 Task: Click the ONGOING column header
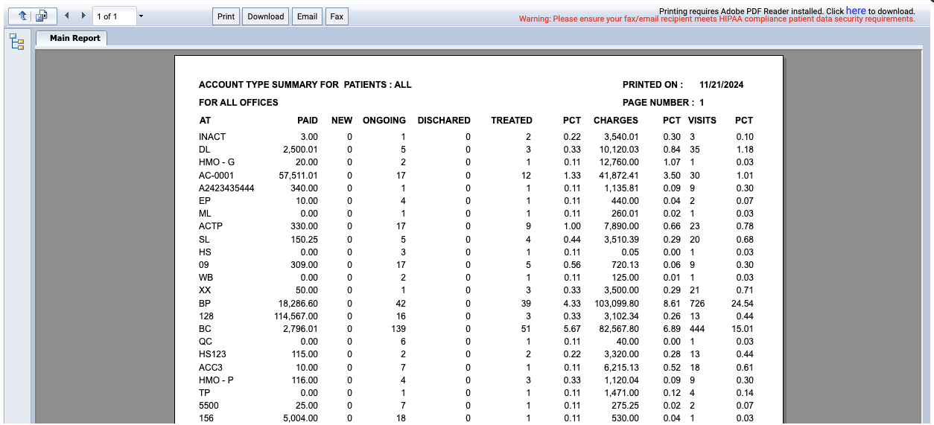click(384, 121)
